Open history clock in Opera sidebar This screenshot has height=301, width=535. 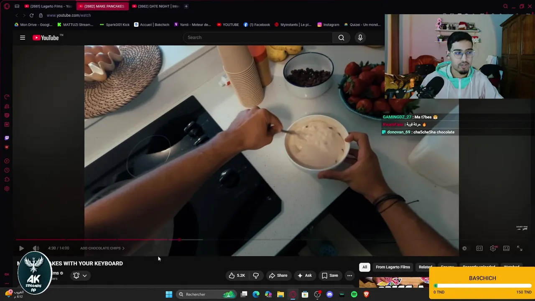tap(7, 170)
